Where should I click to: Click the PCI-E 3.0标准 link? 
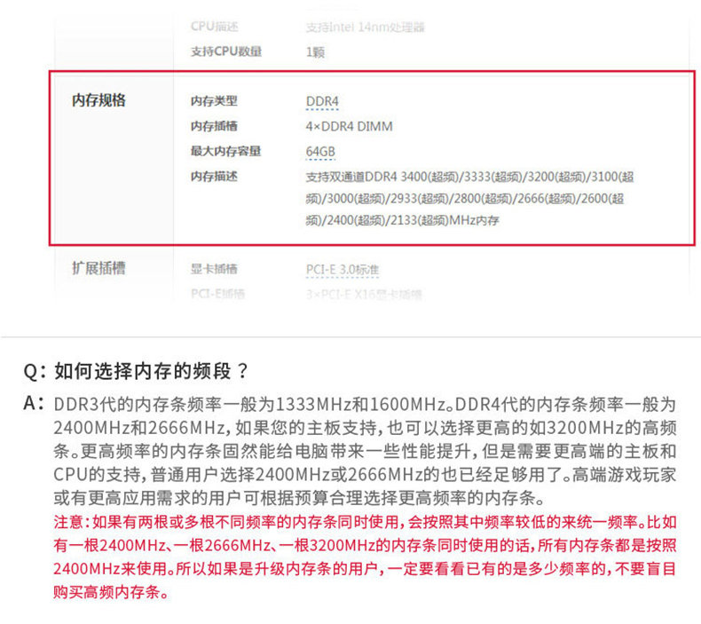coord(343,270)
